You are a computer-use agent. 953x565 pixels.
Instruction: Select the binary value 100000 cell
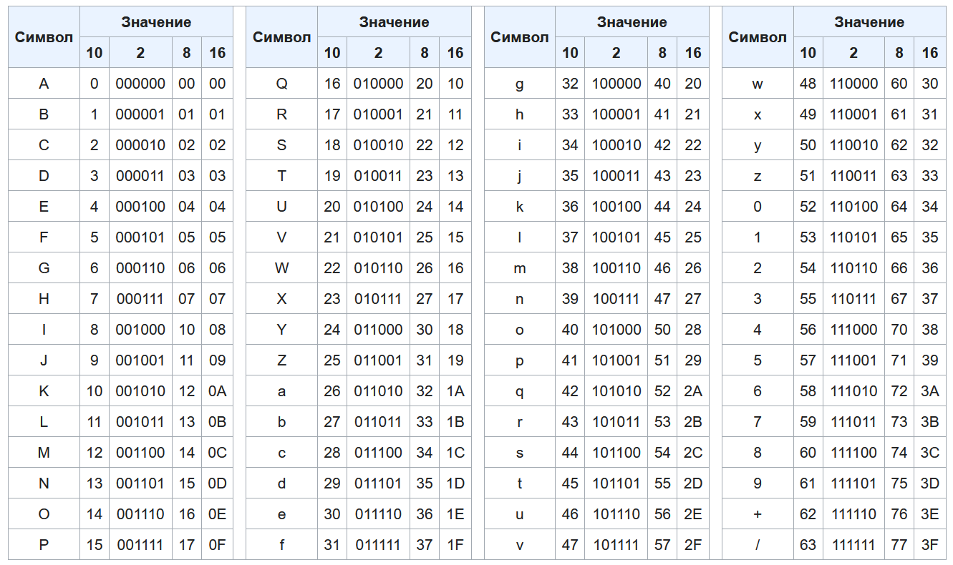616,84
